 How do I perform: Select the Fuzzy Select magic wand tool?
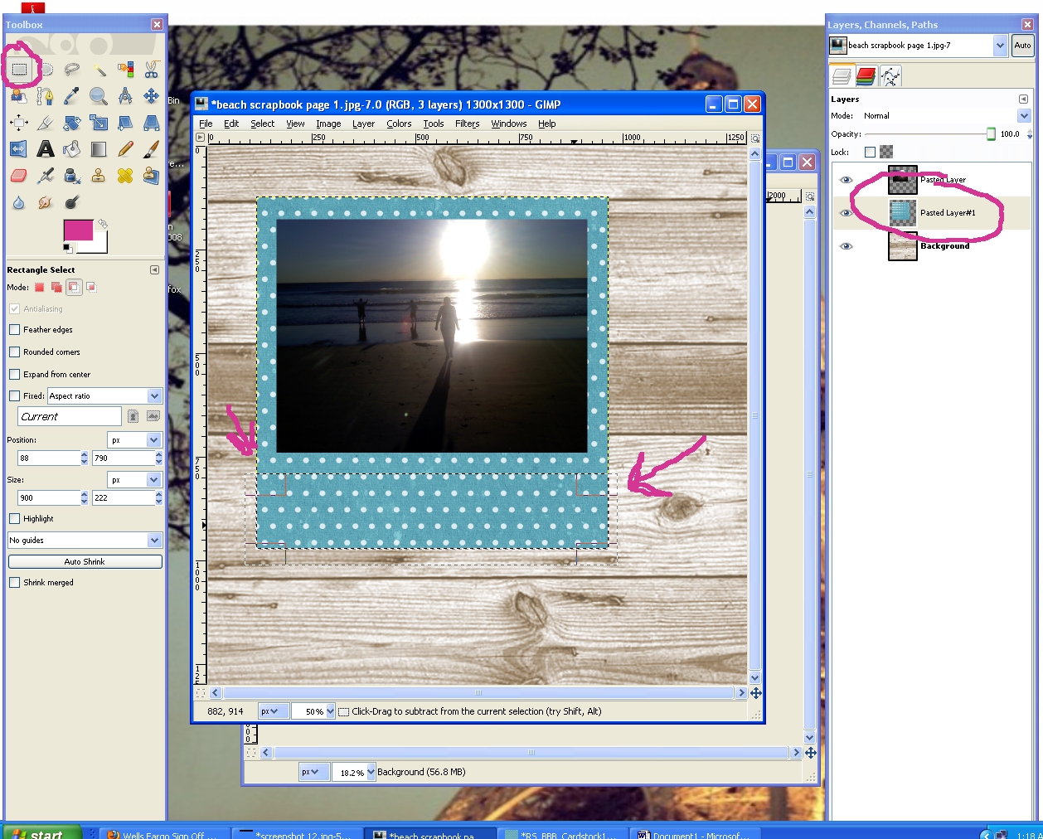click(99, 70)
